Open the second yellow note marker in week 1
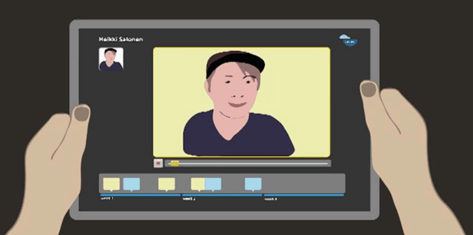Image resolution: width=473 pixels, height=235 pixels. [167, 184]
